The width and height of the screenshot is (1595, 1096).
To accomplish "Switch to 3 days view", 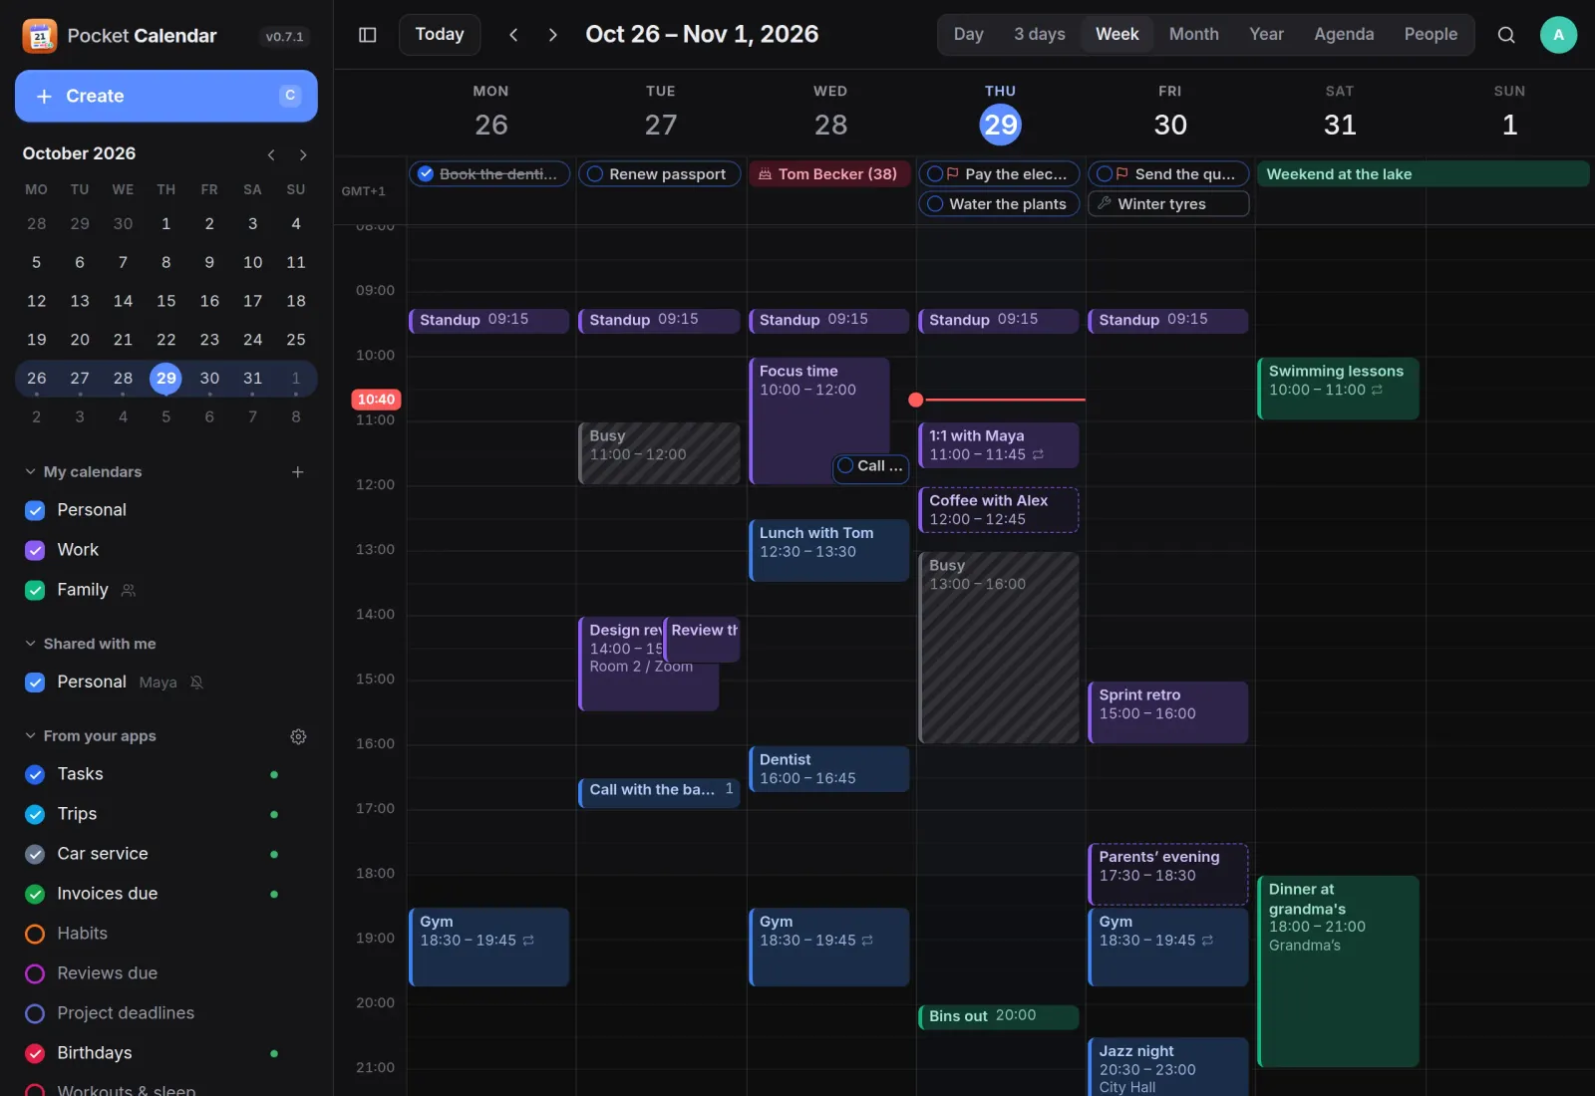I will (x=1039, y=35).
